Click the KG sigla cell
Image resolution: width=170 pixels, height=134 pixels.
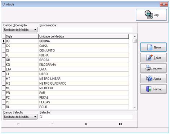coord(22,64)
